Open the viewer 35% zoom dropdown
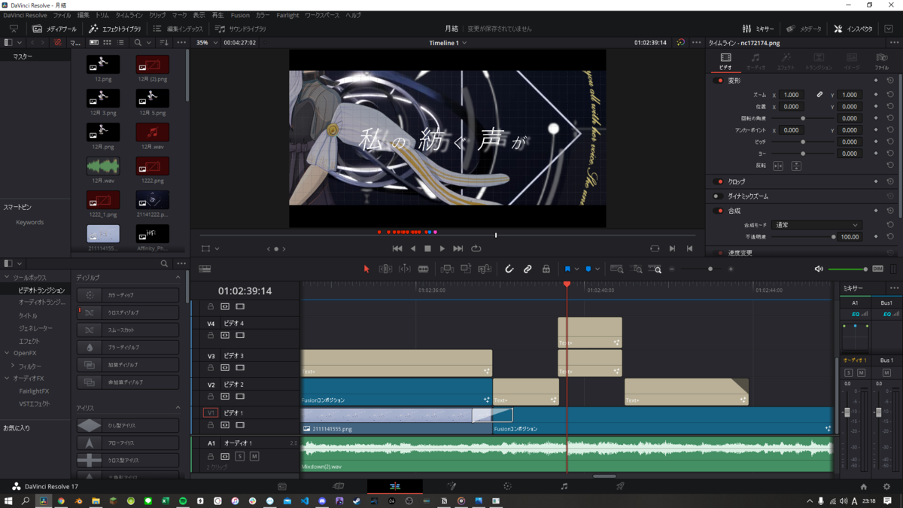The height and width of the screenshot is (508, 903). tap(207, 43)
